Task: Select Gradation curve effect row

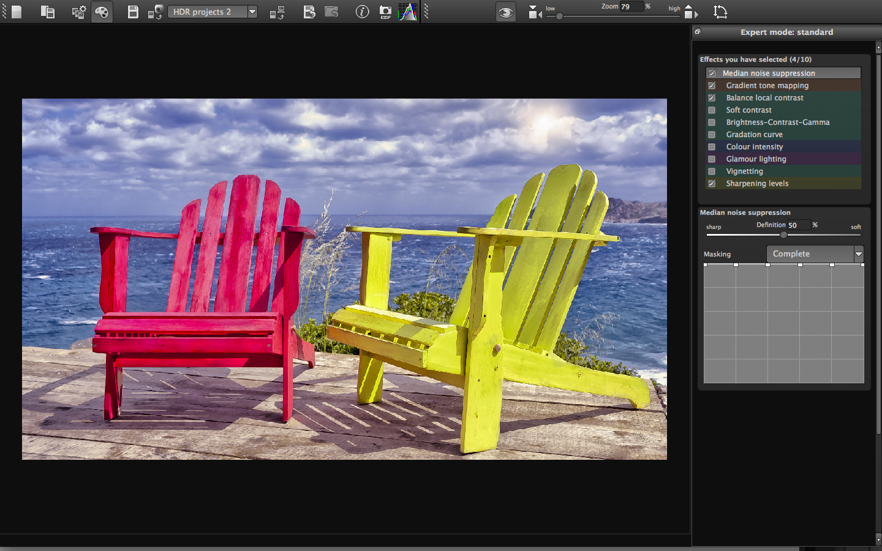Action: 783,134
